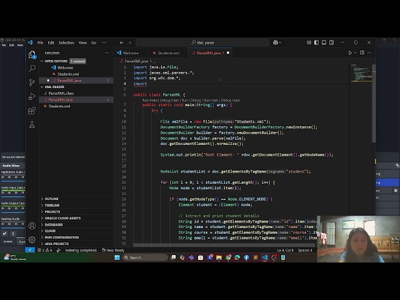Open Facebook from the taskbar

[x=246, y=257]
